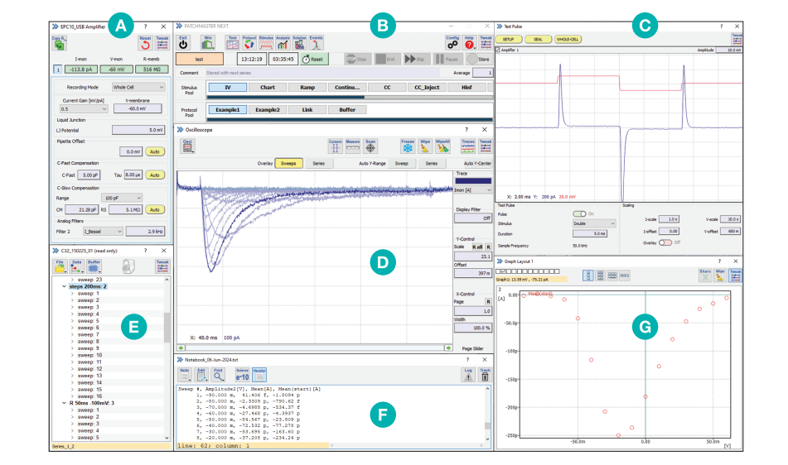Open the Data icon in data browser window
This screenshot has height=465, width=788.
click(77, 266)
